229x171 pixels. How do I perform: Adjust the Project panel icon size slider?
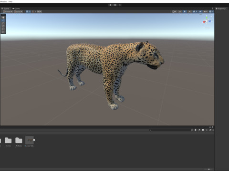point(208,169)
